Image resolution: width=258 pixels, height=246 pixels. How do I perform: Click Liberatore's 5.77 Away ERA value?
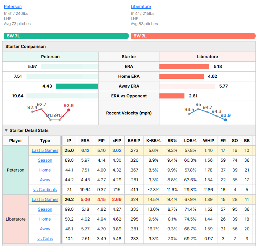[x=224, y=86]
